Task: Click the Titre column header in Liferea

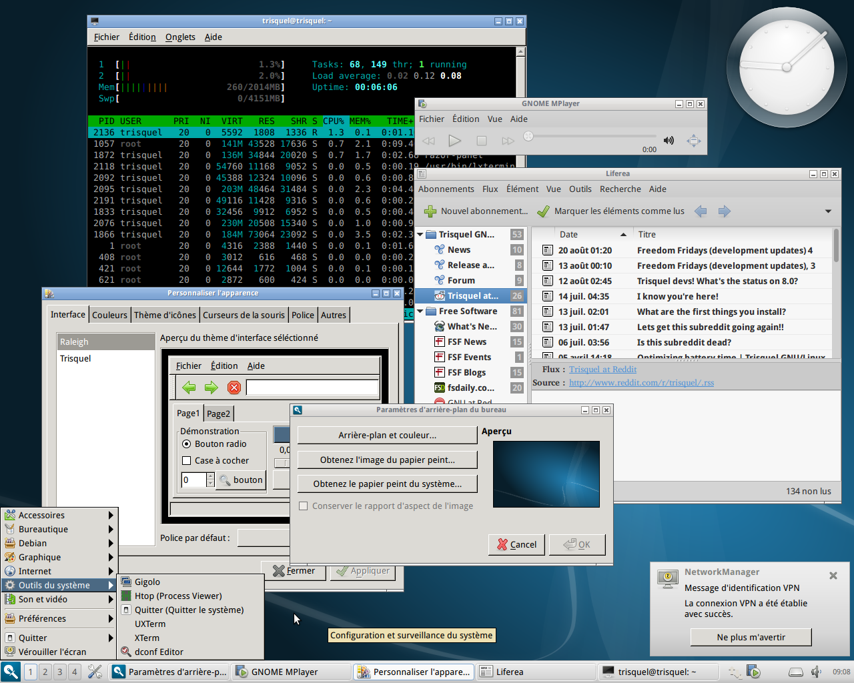Action: click(733, 234)
